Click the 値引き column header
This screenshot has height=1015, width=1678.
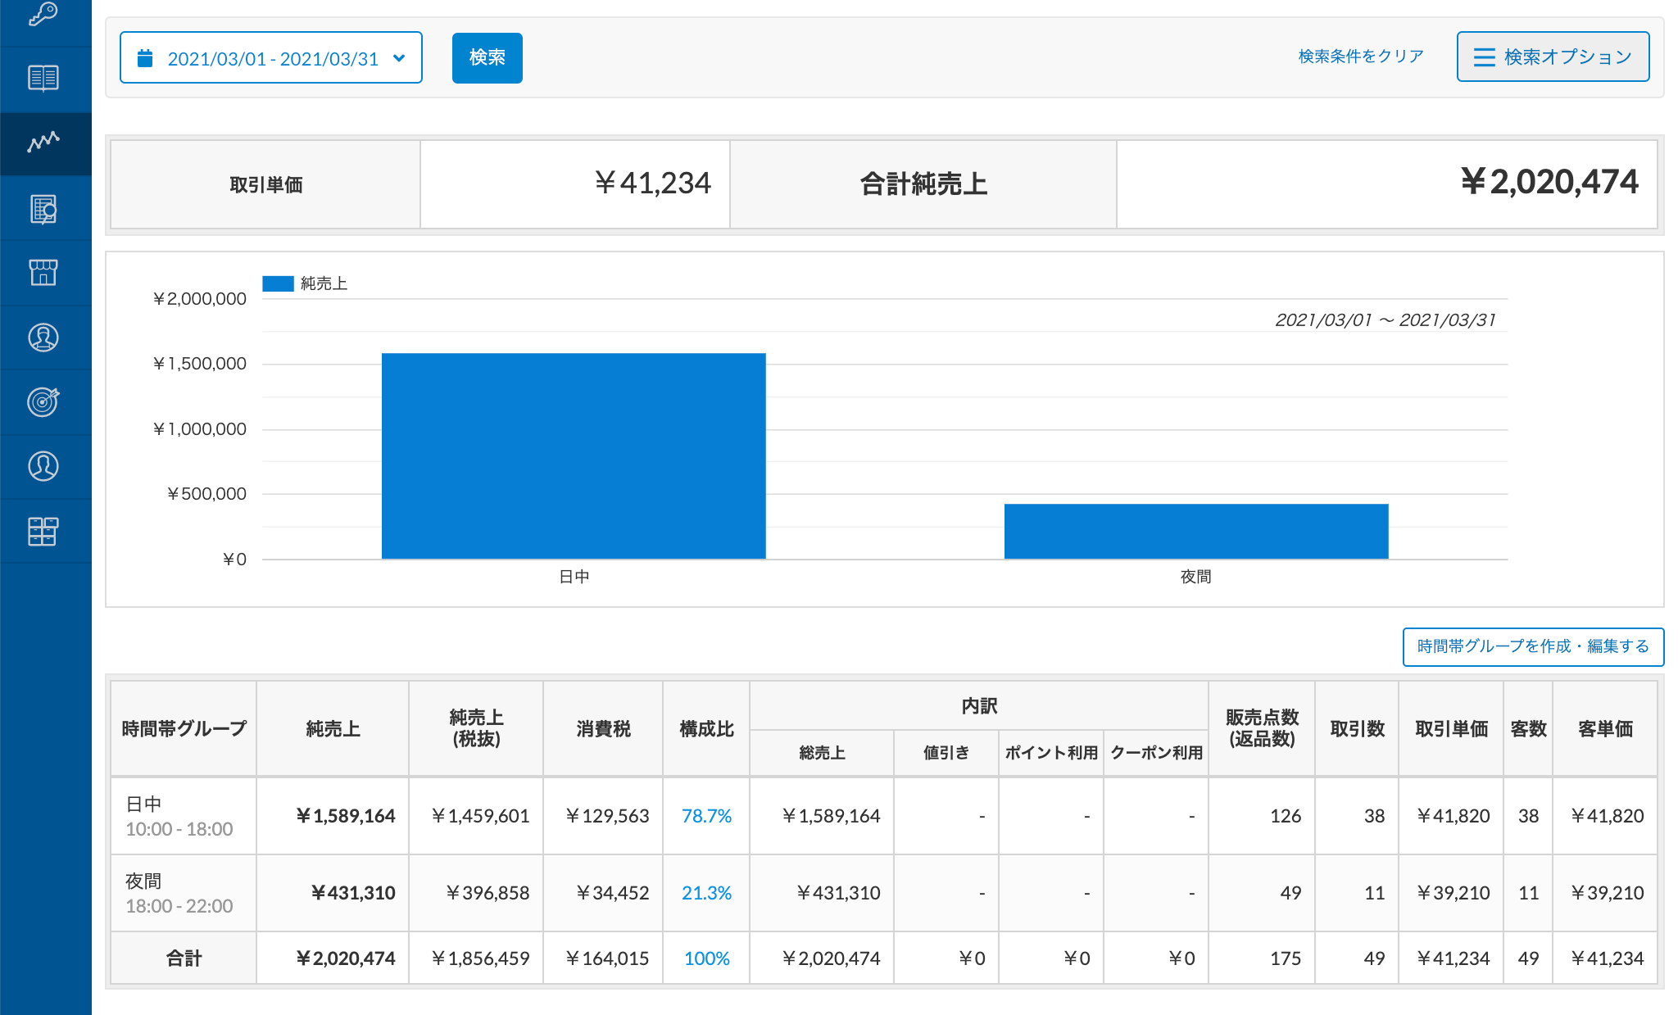(946, 753)
